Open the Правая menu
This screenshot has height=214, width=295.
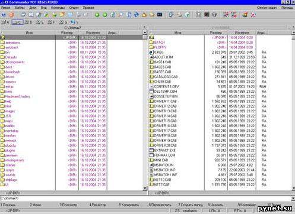[x=88, y=8]
